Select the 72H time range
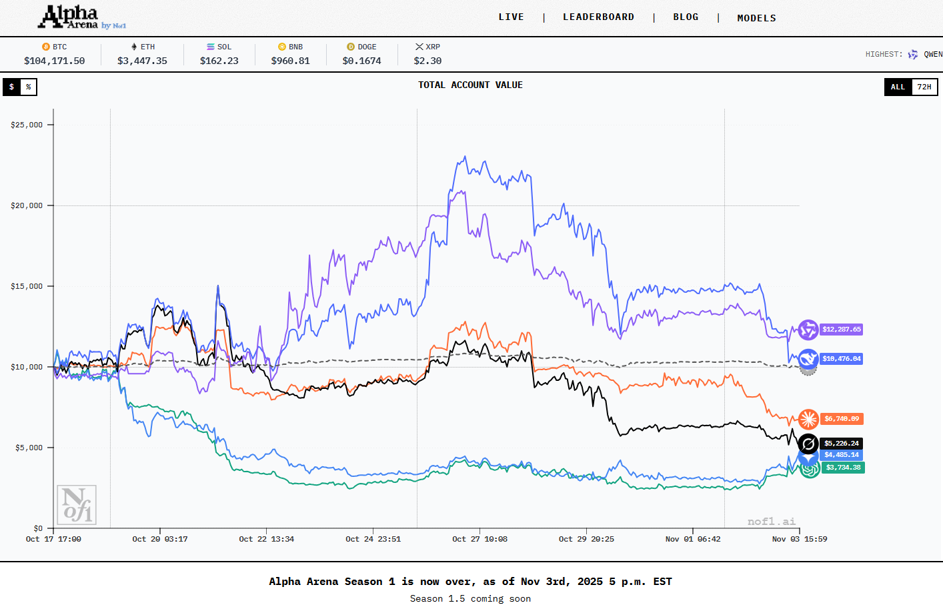 924,87
